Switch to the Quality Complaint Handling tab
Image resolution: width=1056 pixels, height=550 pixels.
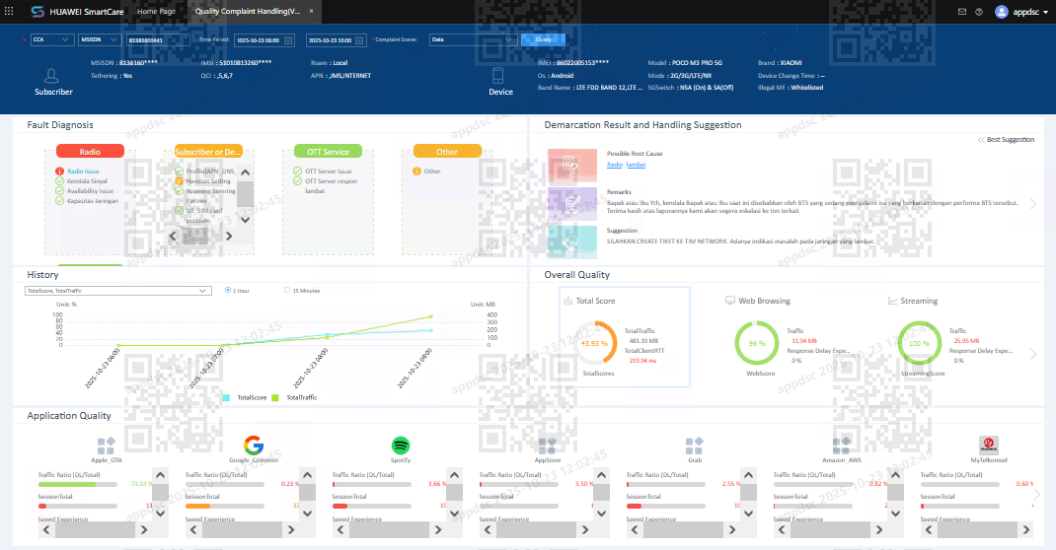[248, 12]
